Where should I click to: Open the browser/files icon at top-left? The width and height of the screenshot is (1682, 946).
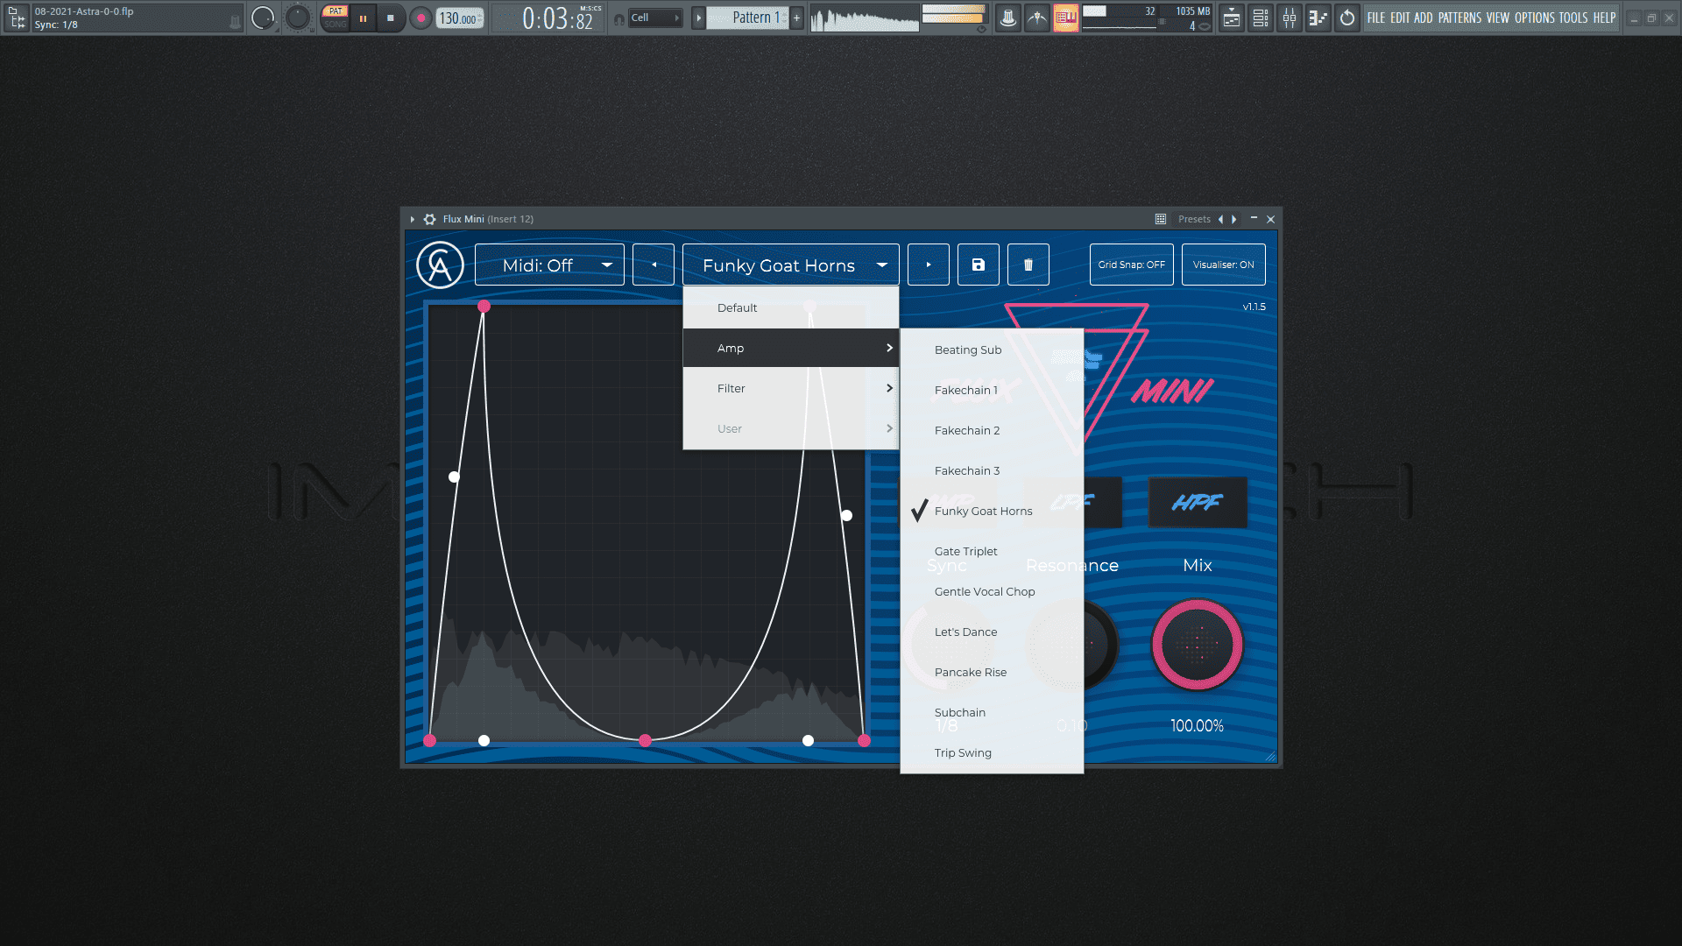16,18
